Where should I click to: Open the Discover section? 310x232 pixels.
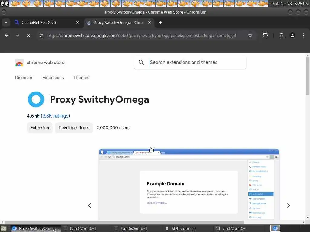[x=24, y=78]
